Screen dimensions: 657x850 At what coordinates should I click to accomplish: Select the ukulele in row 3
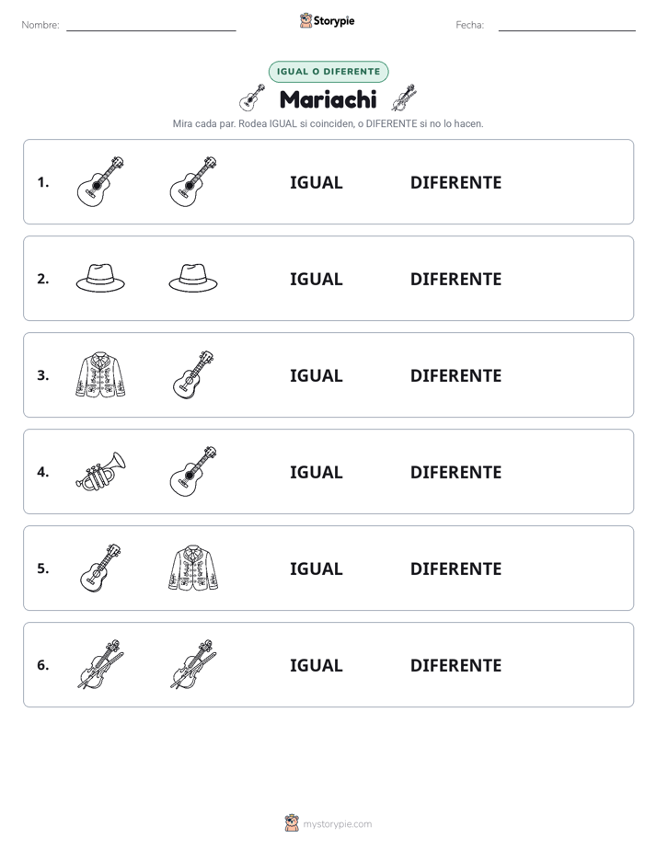tap(193, 374)
